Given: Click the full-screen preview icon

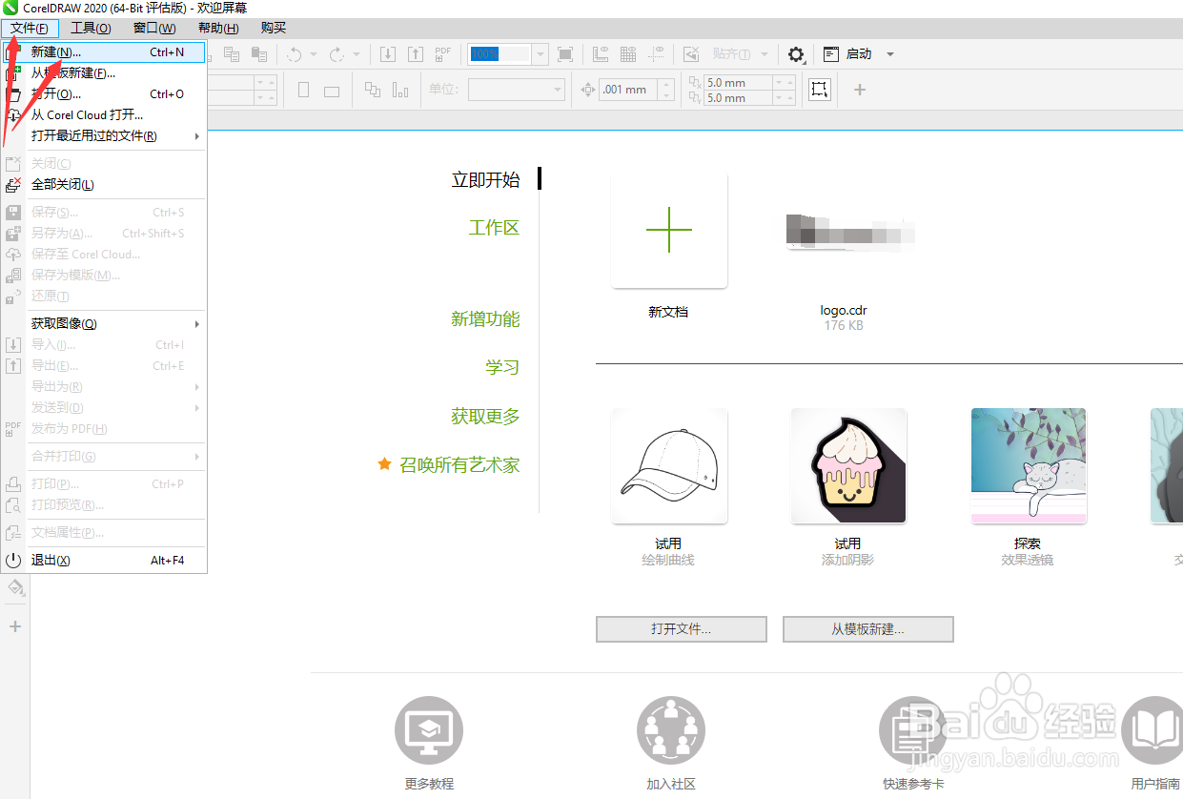Looking at the screenshot, I should (565, 54).
